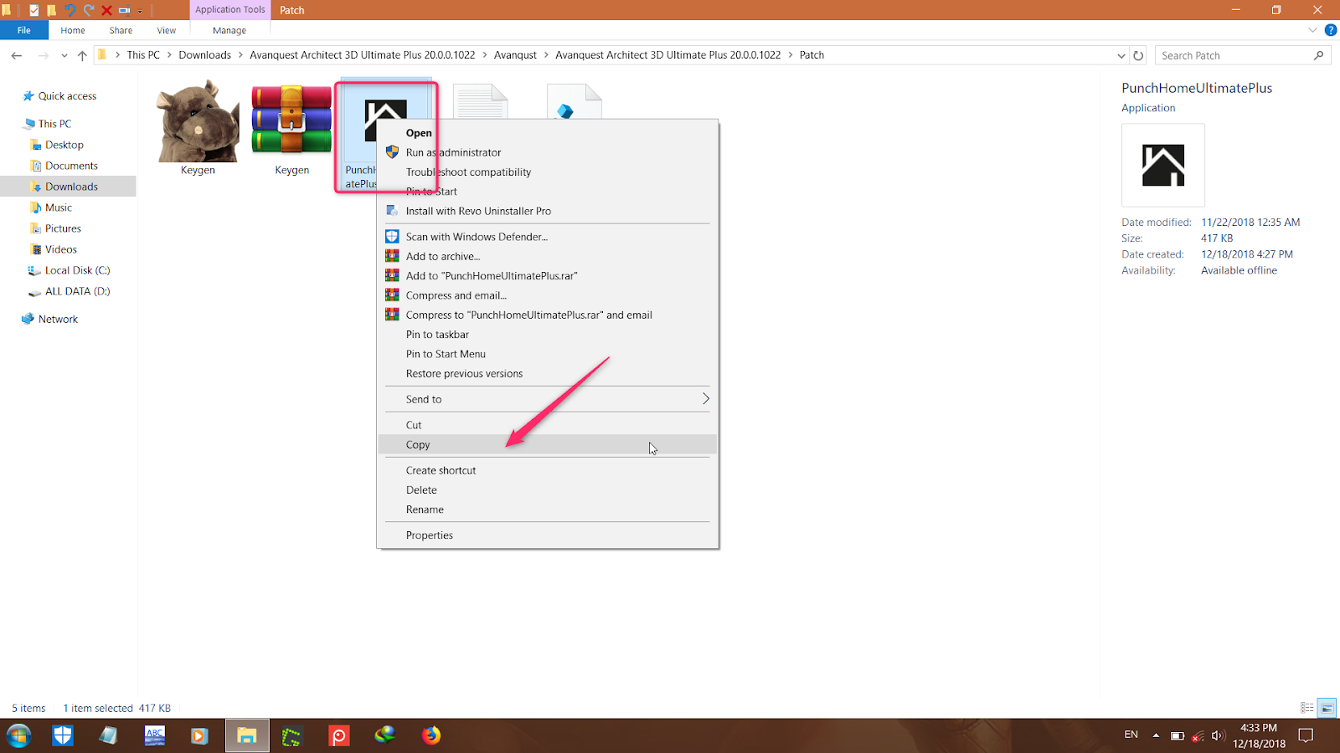Select Quick access in the navigation pane
Viewport: 1340px width, 753px height.
click(67, 96)
